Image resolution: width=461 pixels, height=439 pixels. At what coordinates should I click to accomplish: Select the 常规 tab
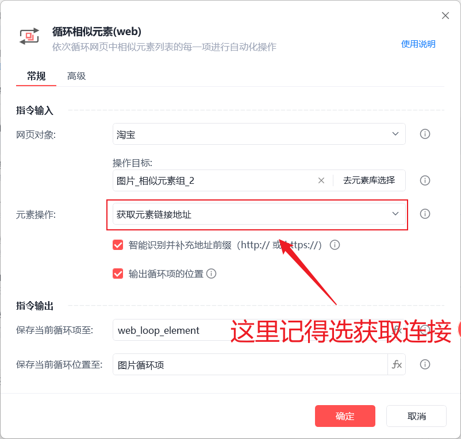coord(36,76)
